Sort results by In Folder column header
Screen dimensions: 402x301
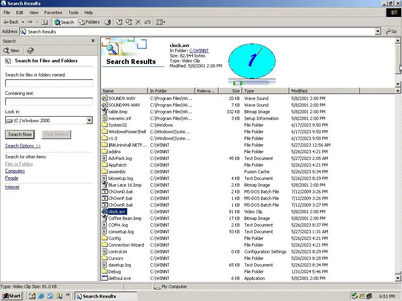[171, 91]
